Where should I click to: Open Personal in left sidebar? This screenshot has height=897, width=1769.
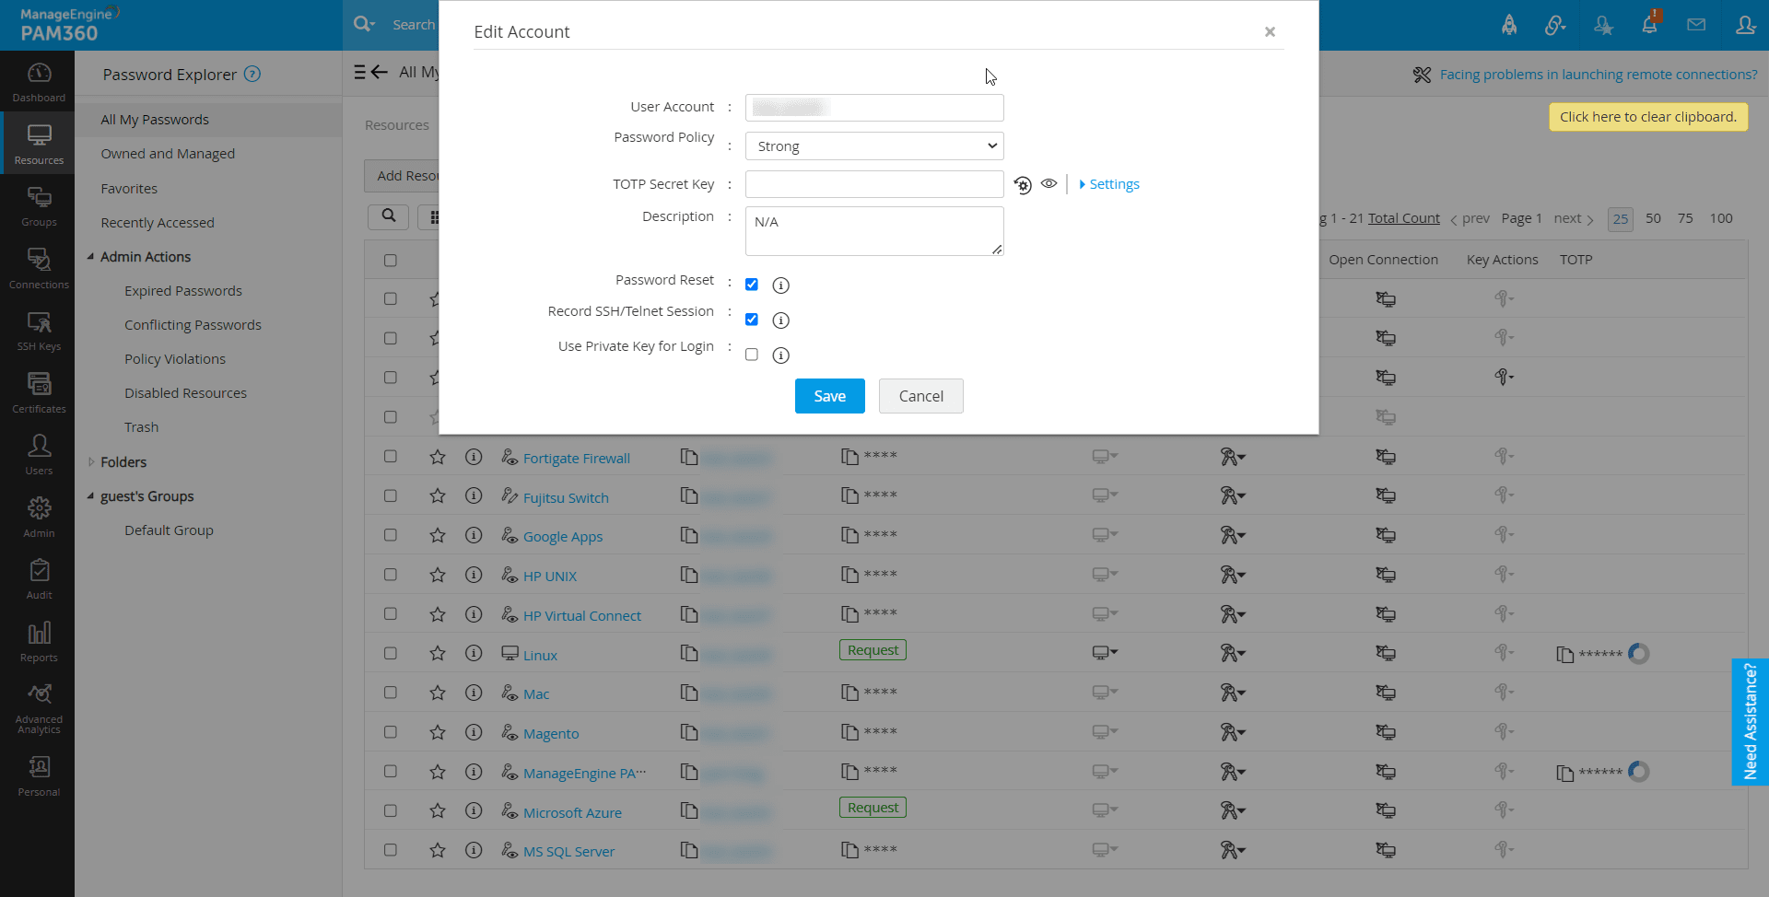tap(39, 776)
